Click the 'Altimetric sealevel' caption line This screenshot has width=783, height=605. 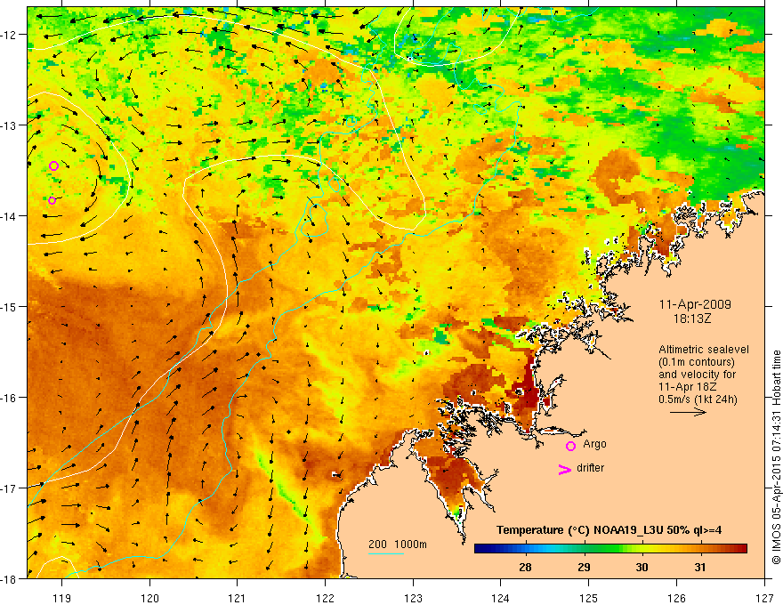pos(704,350)
